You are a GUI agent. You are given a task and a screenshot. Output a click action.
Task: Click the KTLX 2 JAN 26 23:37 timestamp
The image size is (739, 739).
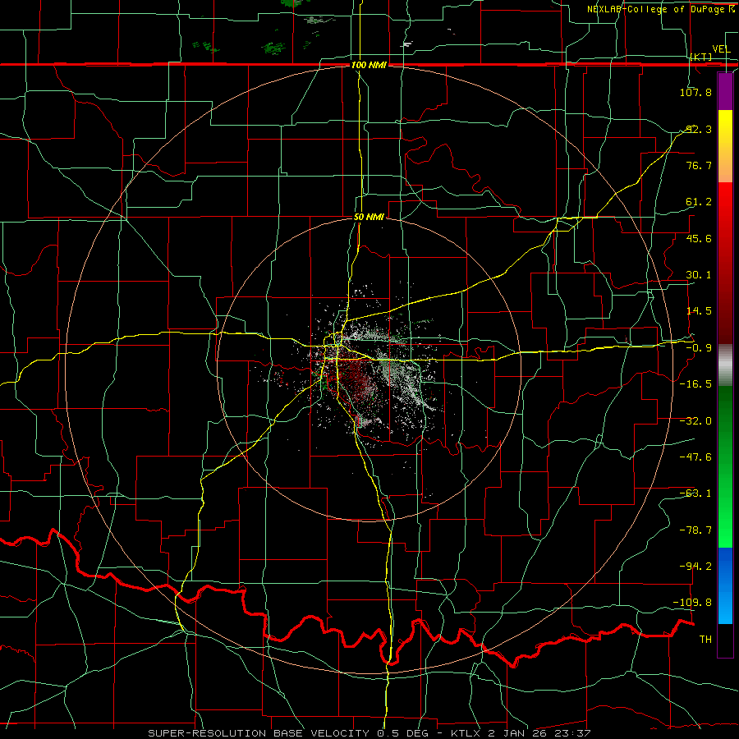pos(521,733)
